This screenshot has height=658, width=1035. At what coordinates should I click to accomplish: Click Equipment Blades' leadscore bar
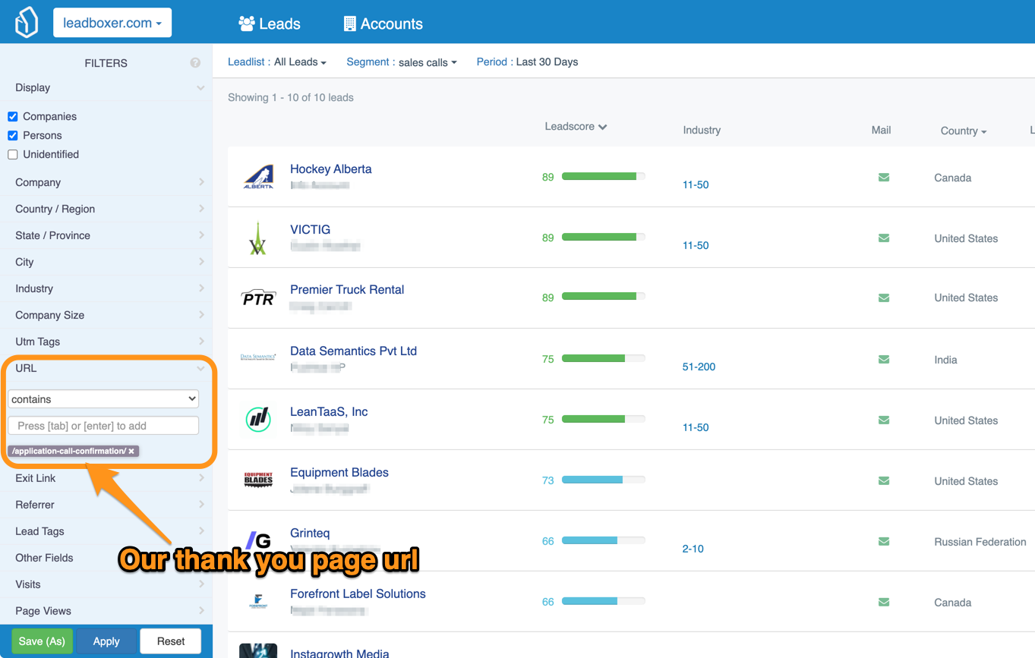[x=604, y=480]
